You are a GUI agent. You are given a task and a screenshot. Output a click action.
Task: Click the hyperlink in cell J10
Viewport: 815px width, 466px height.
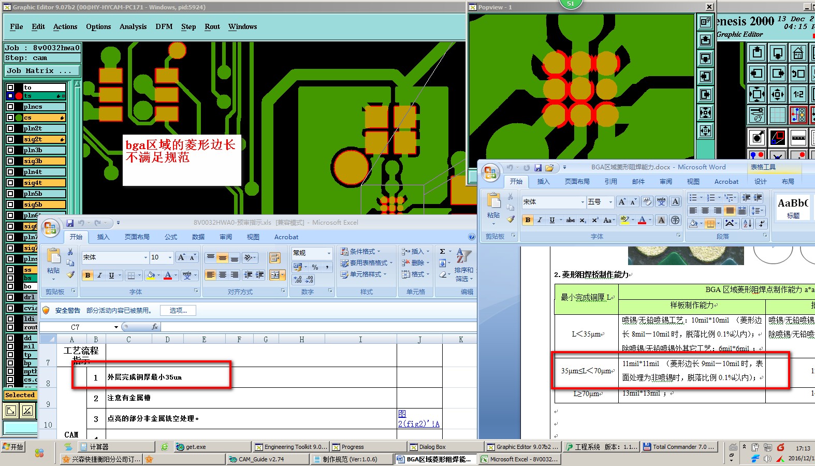418,418
